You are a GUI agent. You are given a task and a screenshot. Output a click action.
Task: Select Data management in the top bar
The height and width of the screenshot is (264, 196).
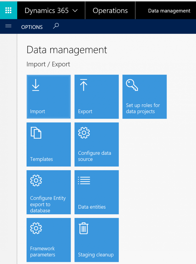[169, 11]
